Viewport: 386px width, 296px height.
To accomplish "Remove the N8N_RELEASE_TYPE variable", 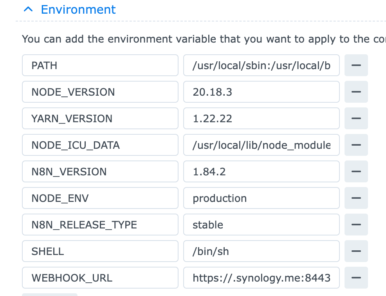I will pos(356,225).
